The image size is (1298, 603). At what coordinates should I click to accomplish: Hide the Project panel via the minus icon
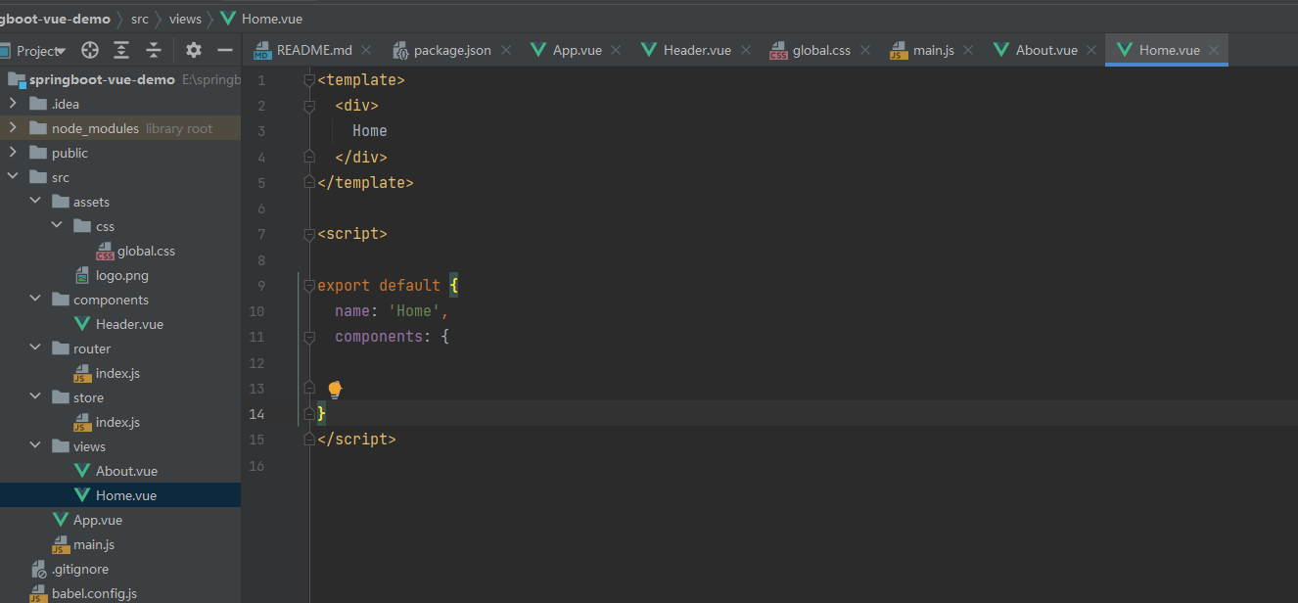point(224,50)
